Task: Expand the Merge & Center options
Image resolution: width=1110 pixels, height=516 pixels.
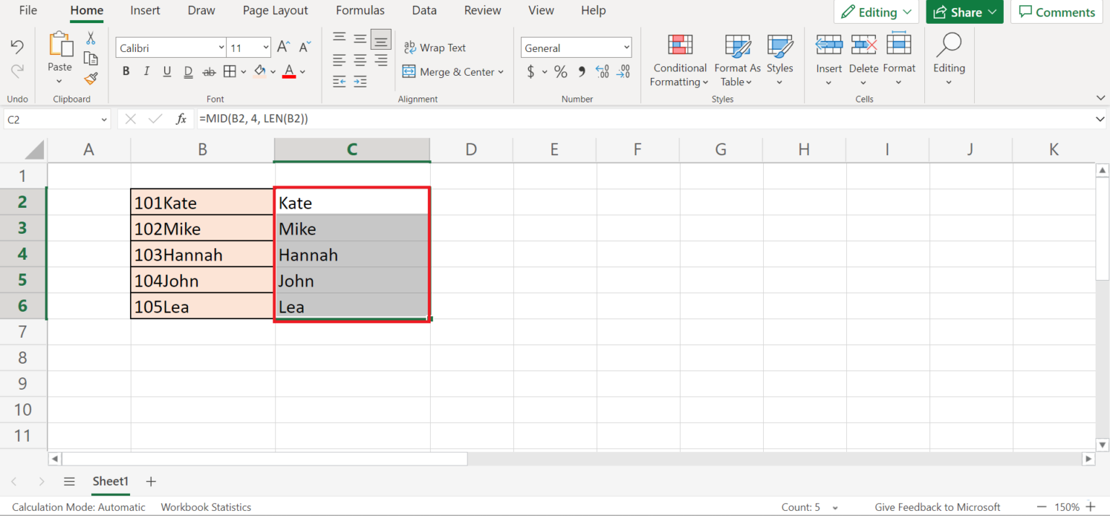Action: click(x=501, y=71)
